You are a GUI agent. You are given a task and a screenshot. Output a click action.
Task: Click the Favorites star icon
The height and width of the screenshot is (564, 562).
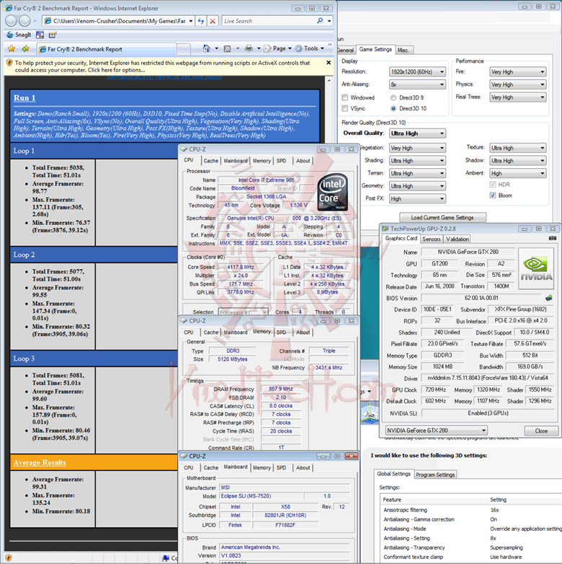[x=12, y=48]
